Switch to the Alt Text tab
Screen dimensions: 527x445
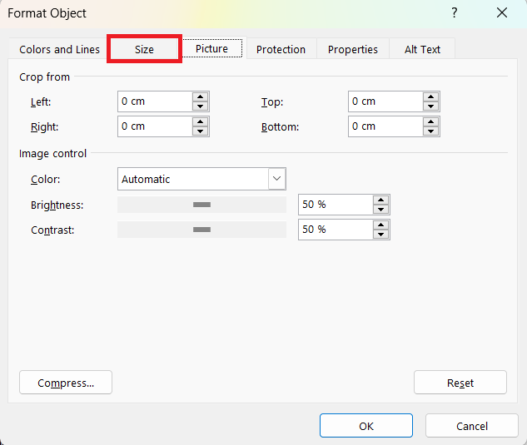coord(422,49)
